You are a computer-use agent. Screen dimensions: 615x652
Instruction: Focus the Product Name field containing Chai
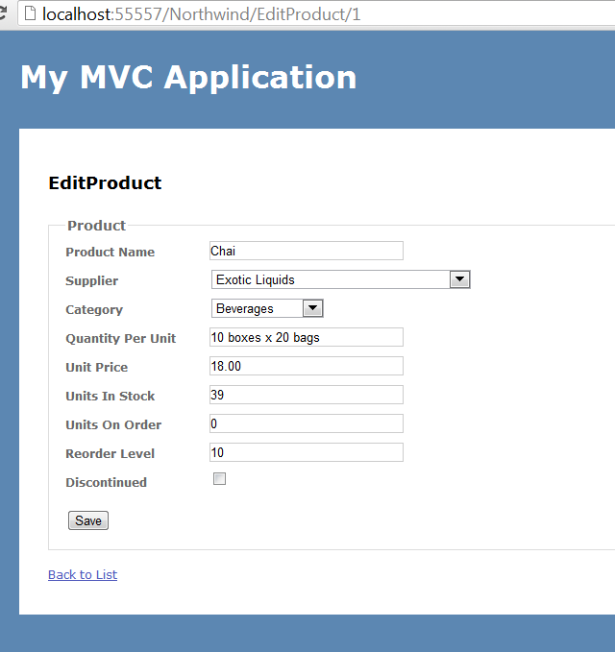307,251
